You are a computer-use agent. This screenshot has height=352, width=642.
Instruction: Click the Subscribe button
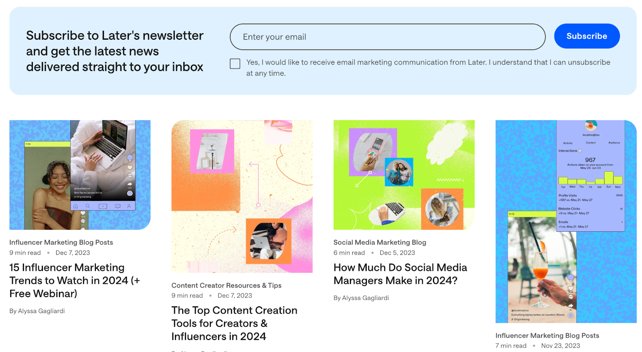587,36
